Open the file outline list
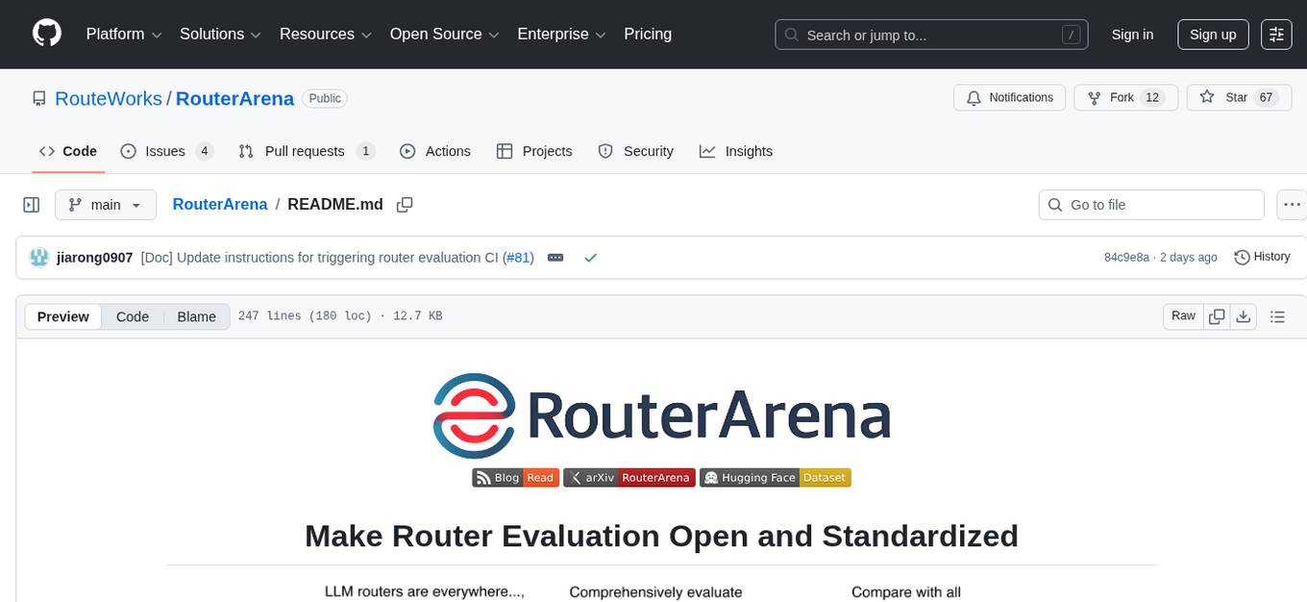 tap(1276, 316)
